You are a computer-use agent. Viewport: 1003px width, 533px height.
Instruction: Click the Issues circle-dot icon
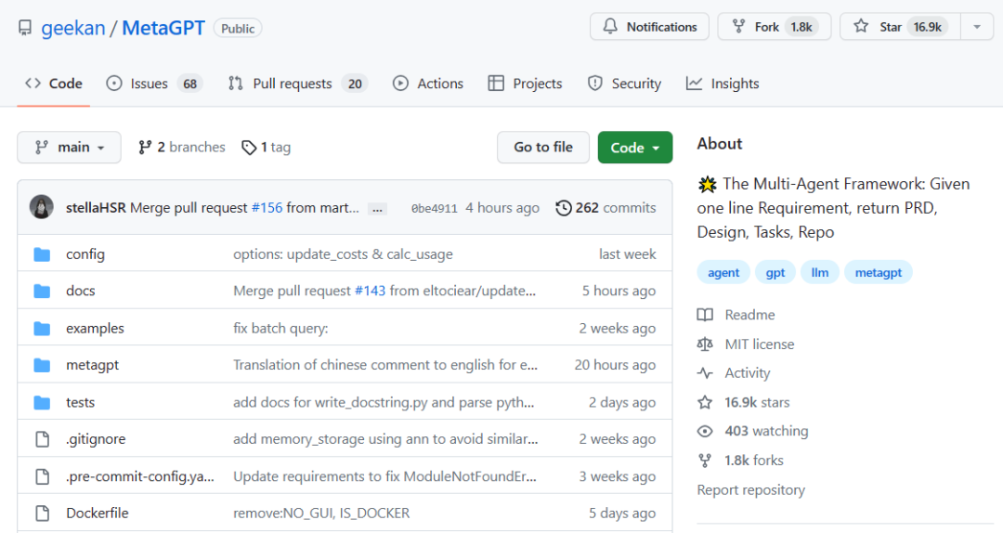[114, 84]
